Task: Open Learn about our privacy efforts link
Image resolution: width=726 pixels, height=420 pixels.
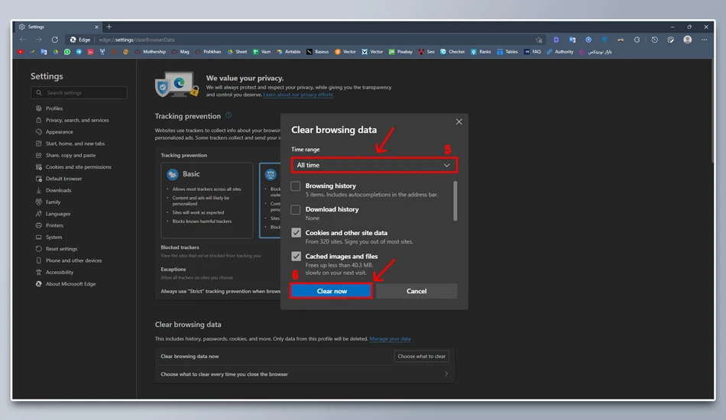Action: (298, 95)
